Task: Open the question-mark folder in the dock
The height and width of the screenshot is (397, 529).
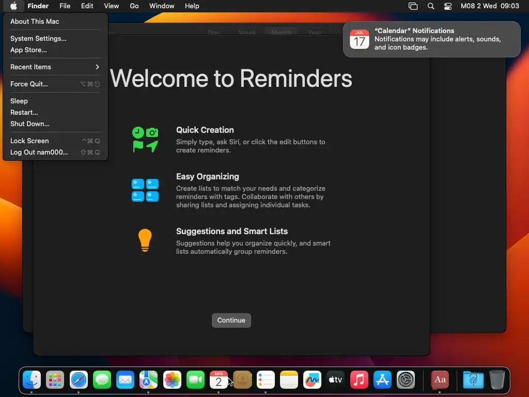Action: click(x=473, y=380)
